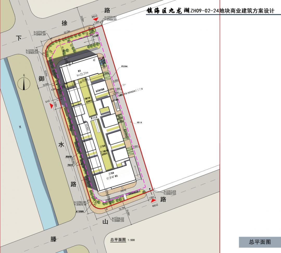Click the X=123573.976 coordinate annotation
281x253 pixels.
pyautogui.click(x=170, y=191)
